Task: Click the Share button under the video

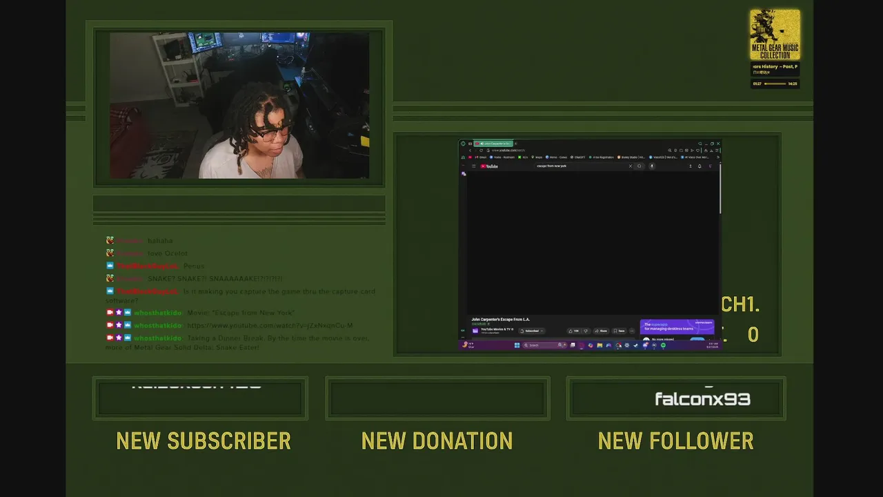Action: tap(601, 331)
